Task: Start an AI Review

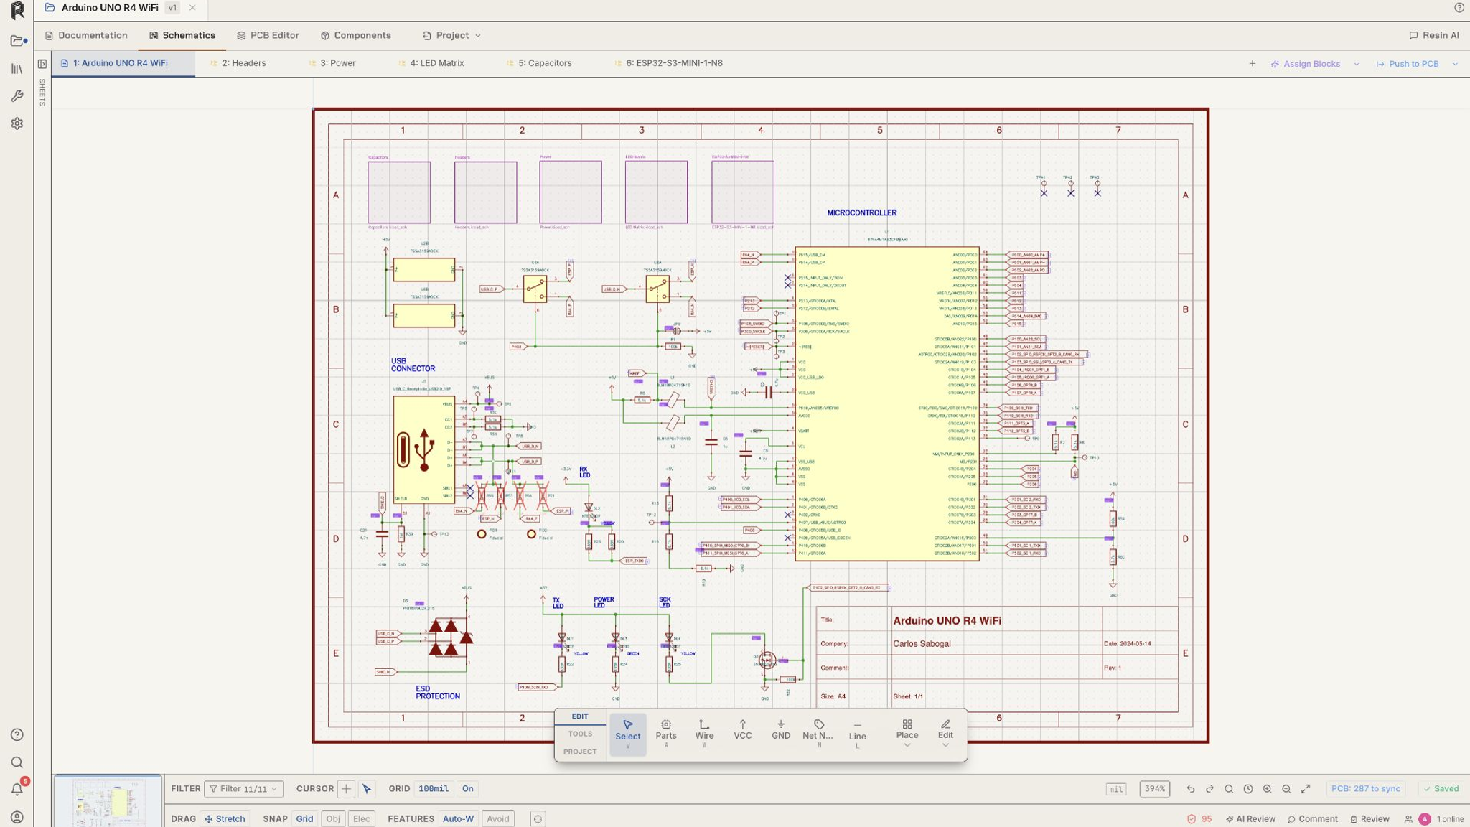Action: pyautogui.click(x=1250, y=819)
